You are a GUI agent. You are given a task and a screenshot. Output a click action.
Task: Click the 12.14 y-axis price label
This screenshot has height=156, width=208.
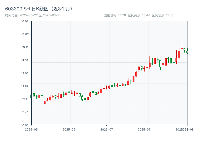[25, 99]
